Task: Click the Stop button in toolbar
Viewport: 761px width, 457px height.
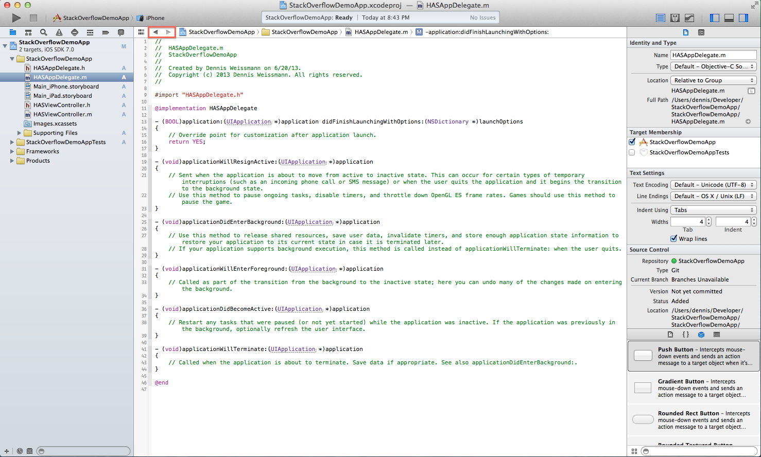Action: click(x=33, y=18)
